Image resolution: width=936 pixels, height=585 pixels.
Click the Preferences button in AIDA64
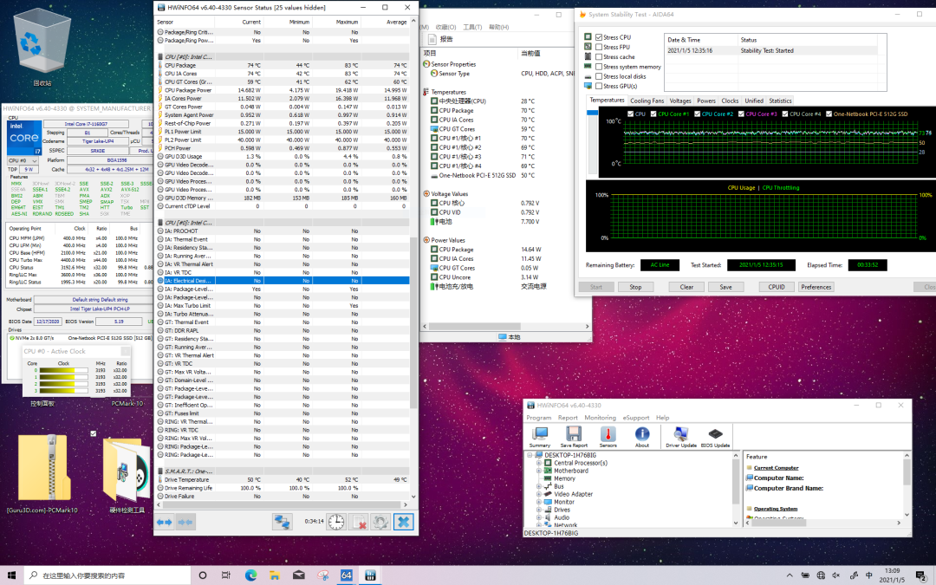click(x=816, y=287)
